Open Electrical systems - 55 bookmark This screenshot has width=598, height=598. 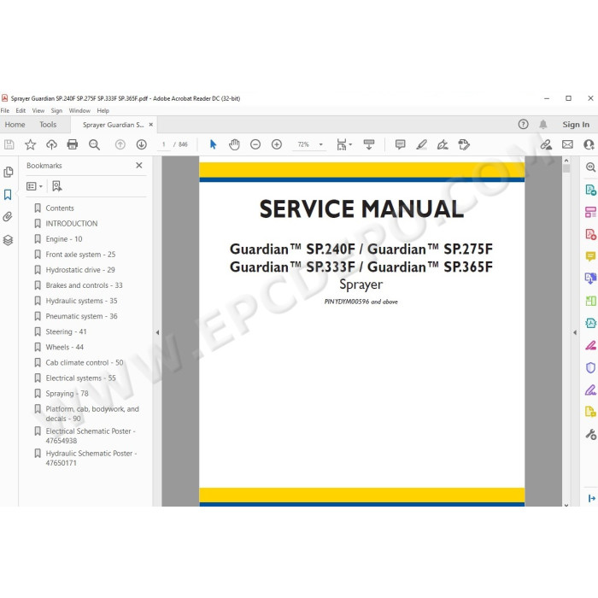pyautogui.click(x=80, y=378)
